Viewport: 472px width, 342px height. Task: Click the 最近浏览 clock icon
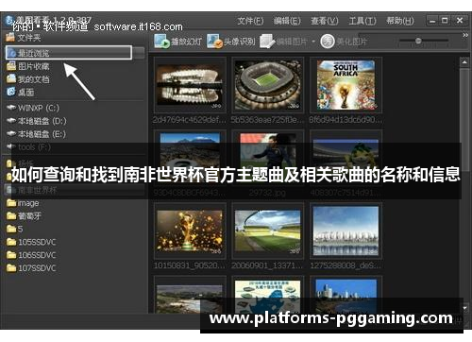coord(12,53)
